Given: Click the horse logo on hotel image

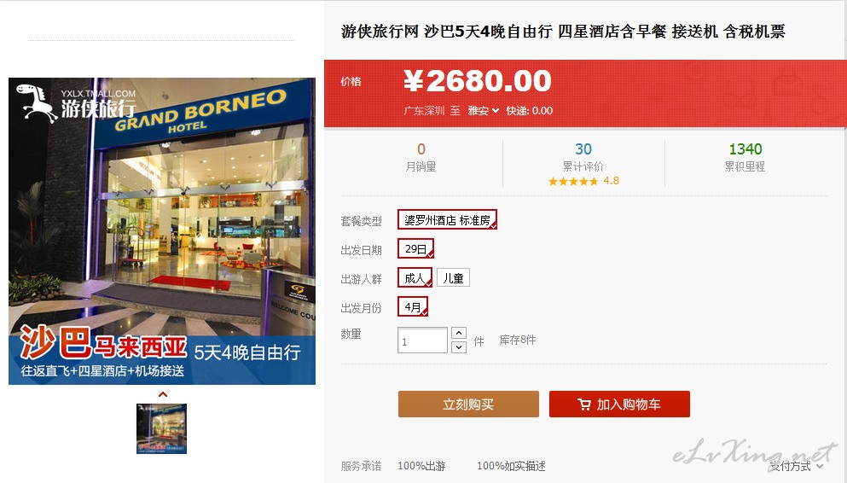Looking at the screenshot, I should point(37,103).
